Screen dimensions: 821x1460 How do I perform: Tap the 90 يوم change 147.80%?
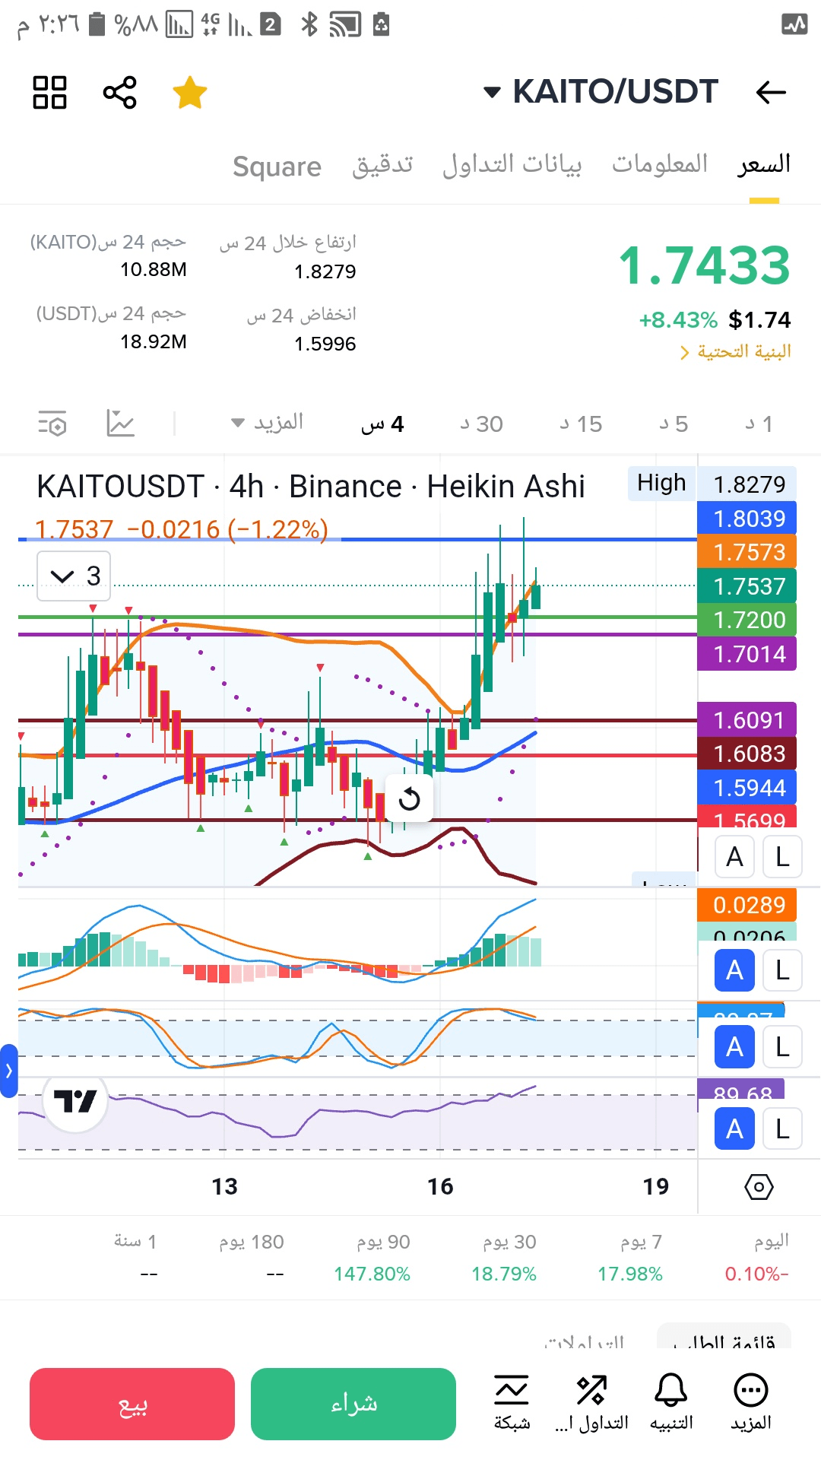(372, 1274)
